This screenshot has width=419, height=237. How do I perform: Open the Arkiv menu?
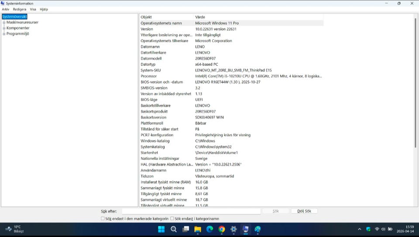[x=6, y=9]
